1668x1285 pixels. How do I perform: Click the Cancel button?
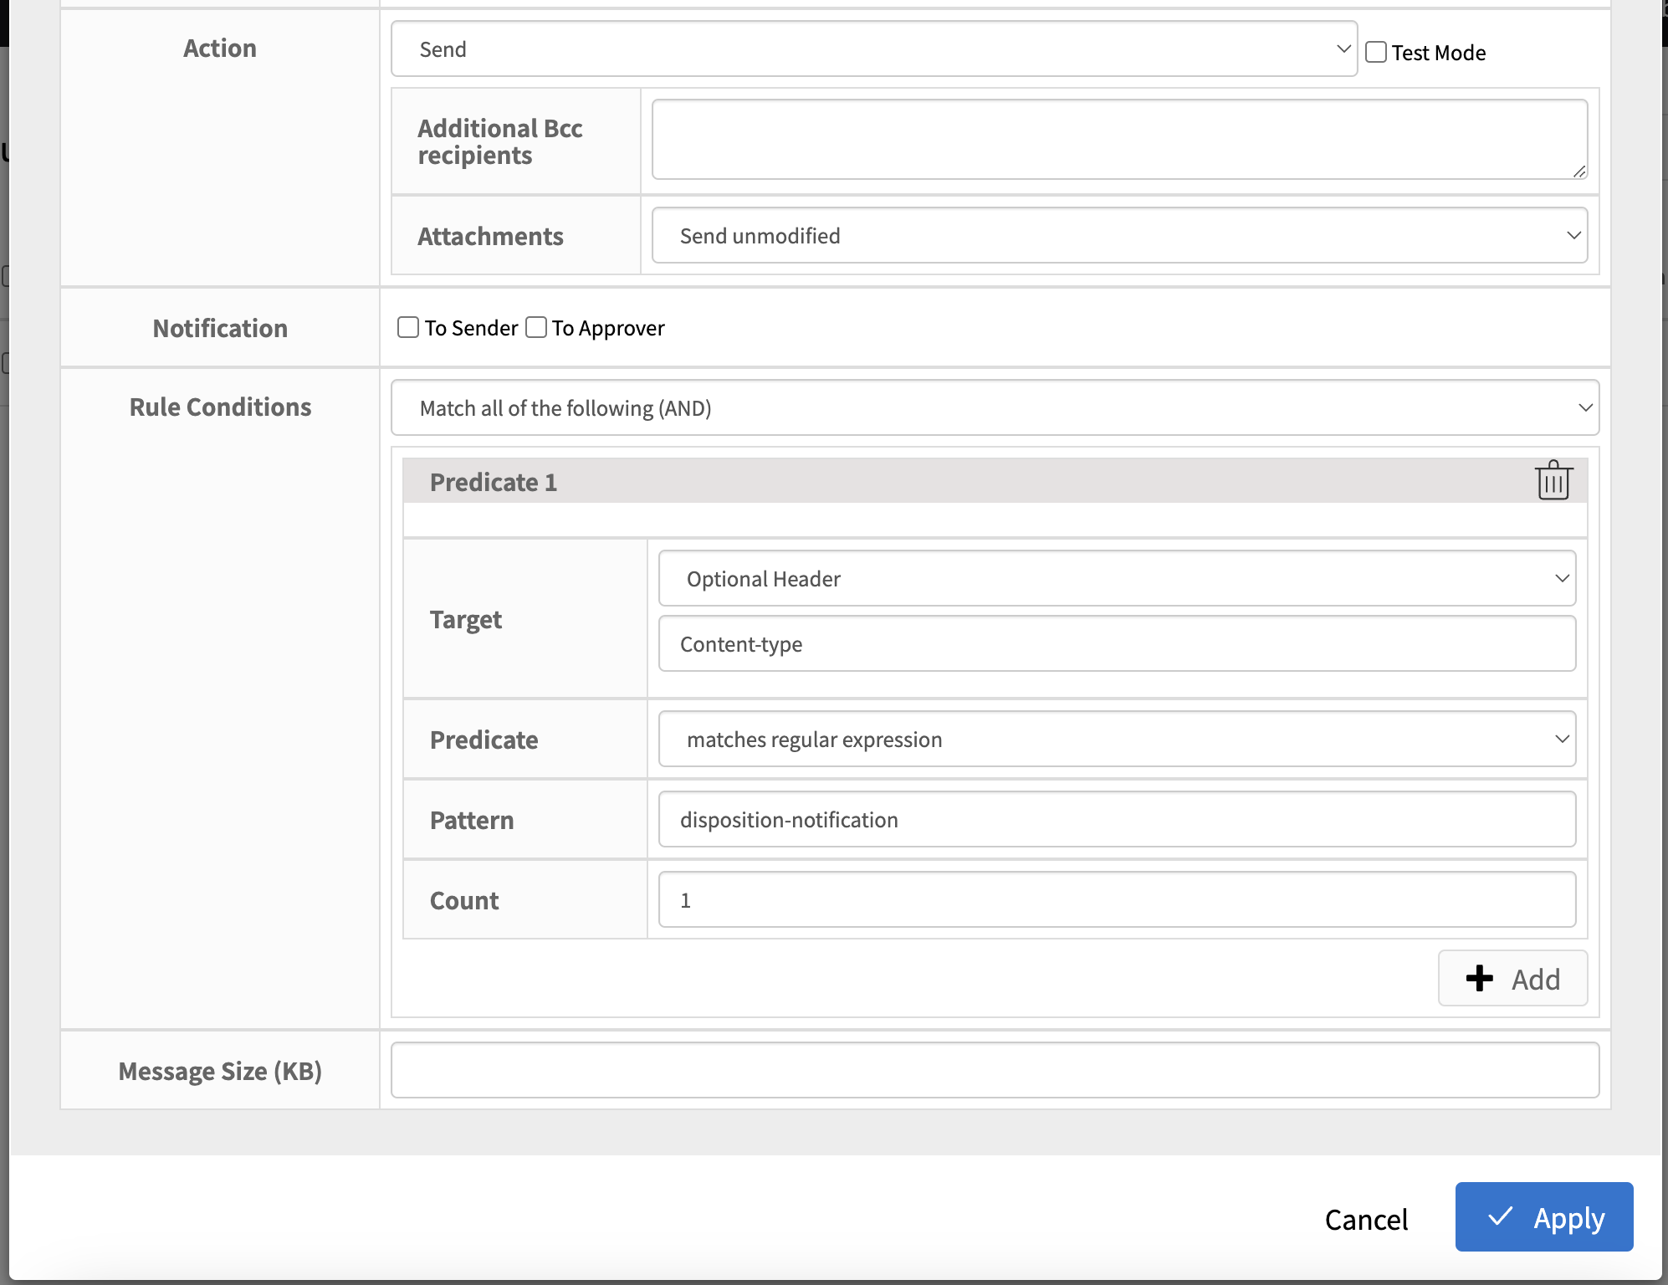[1366, 1219]
